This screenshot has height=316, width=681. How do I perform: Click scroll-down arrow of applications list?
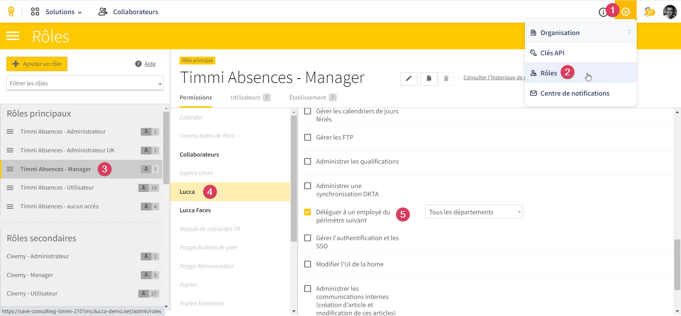pyautogui.click(x=294, y=311)
